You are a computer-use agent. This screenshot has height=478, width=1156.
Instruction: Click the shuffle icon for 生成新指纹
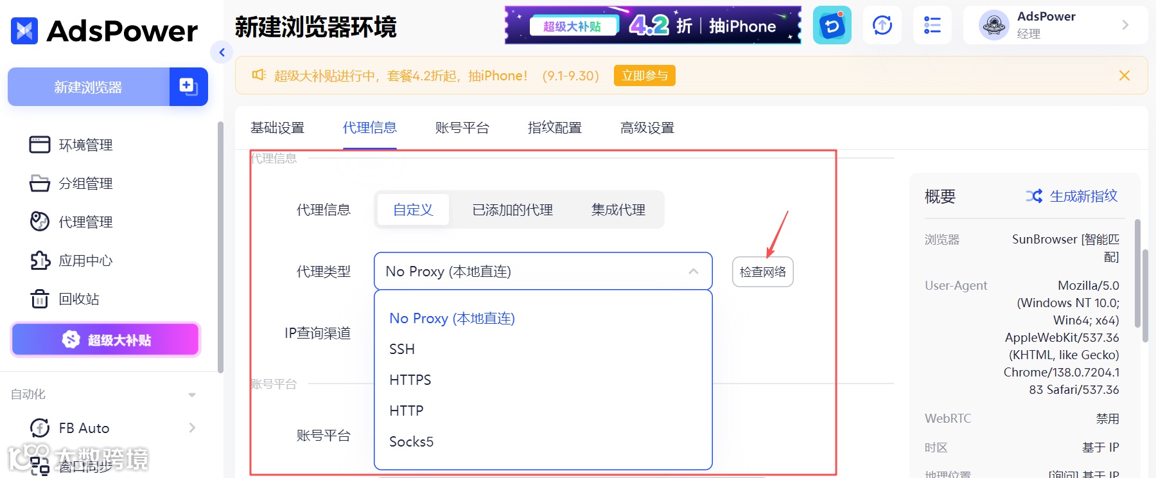1034,196
